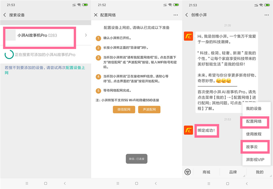This screenshot has width=273, height=189.
Task: Open the more options menu in 创维小湃
Action: click(266, 15)
